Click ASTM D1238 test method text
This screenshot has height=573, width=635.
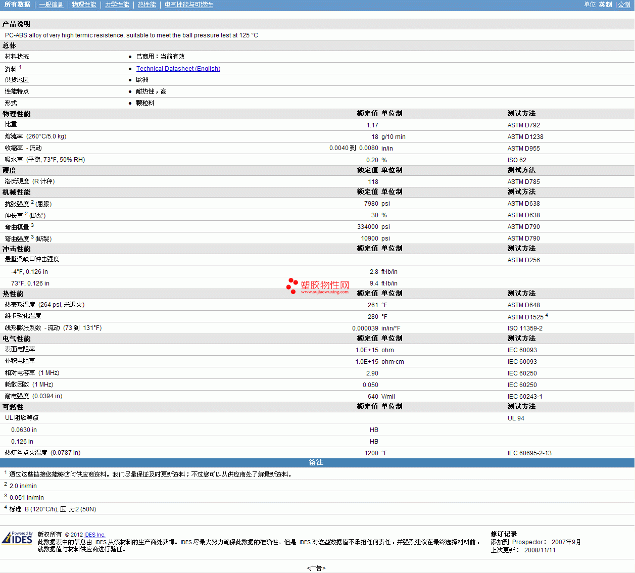pos(525,137)
